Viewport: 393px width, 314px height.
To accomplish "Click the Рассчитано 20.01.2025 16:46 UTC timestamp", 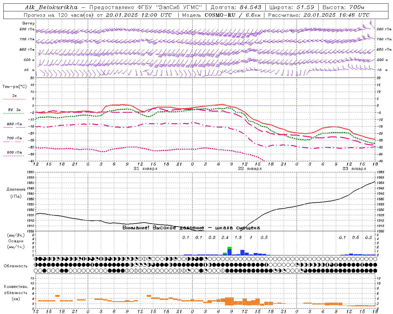I will point(319,15).
